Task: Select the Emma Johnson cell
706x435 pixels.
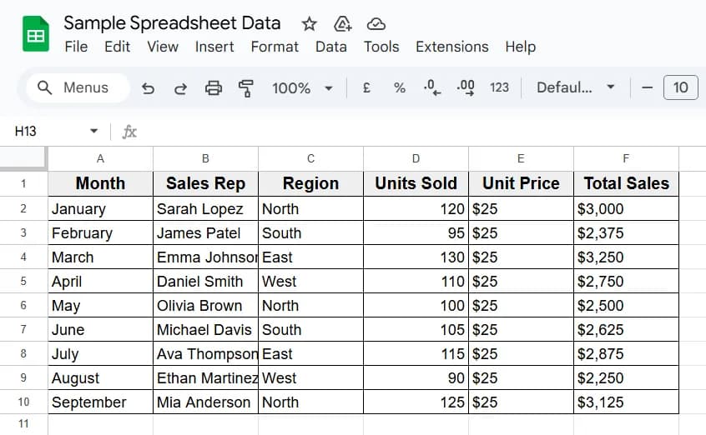Action: (x=205, y=257)
